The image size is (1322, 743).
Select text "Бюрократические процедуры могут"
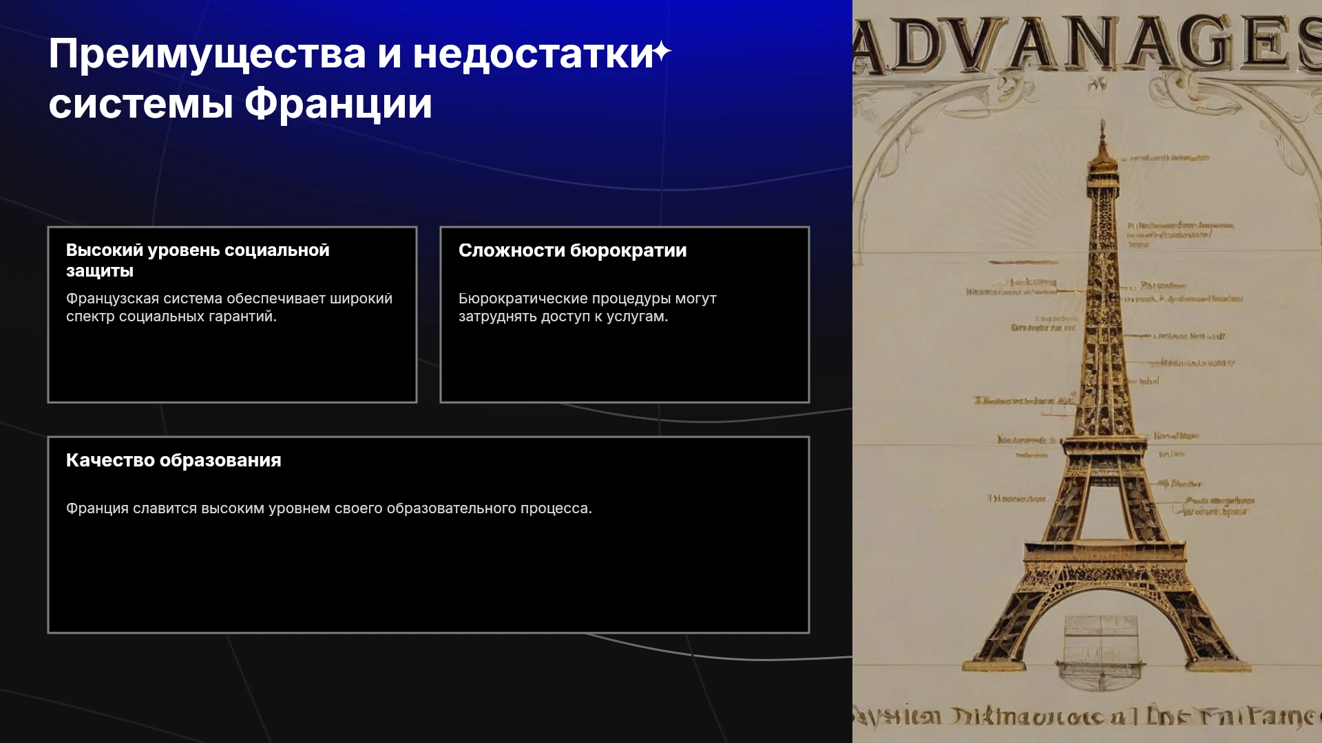[x=587, y=299]
